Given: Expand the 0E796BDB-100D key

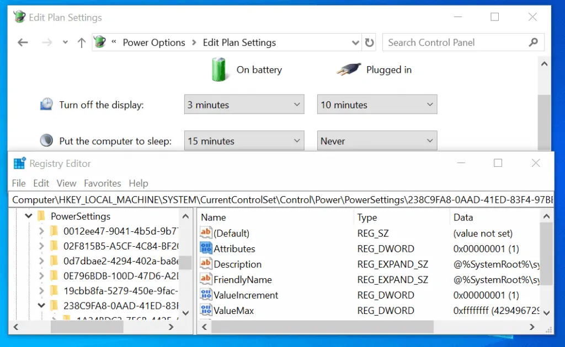Looking at the screenshot, I should pos(41,276).
